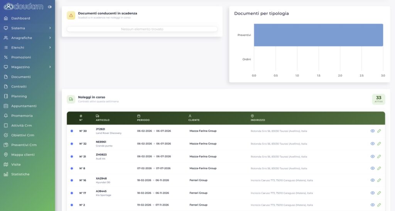Click the Statistiche chart icon
The width and height of the screenshot is (395, 211).
(6, 174)
